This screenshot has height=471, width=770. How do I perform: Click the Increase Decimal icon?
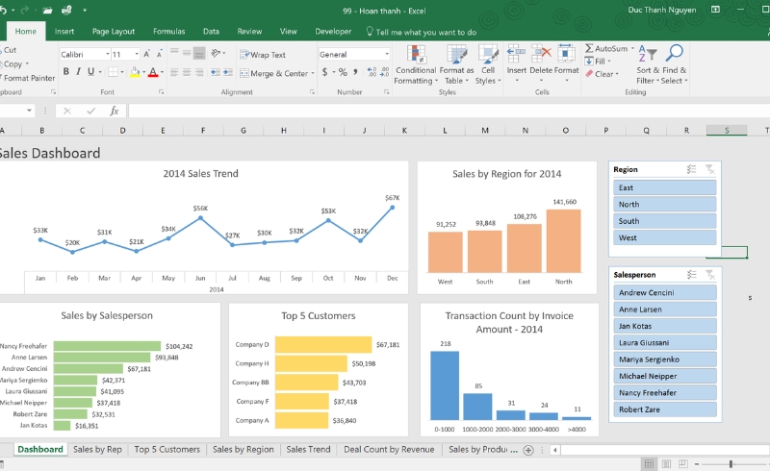pyautogui.click(x=372, y=72)
